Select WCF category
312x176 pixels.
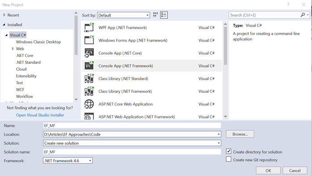tap(20, 90)
